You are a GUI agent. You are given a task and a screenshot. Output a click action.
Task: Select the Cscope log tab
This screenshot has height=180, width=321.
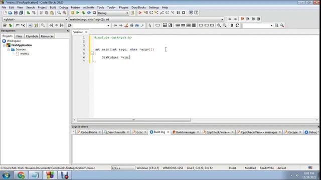(293, 132)
